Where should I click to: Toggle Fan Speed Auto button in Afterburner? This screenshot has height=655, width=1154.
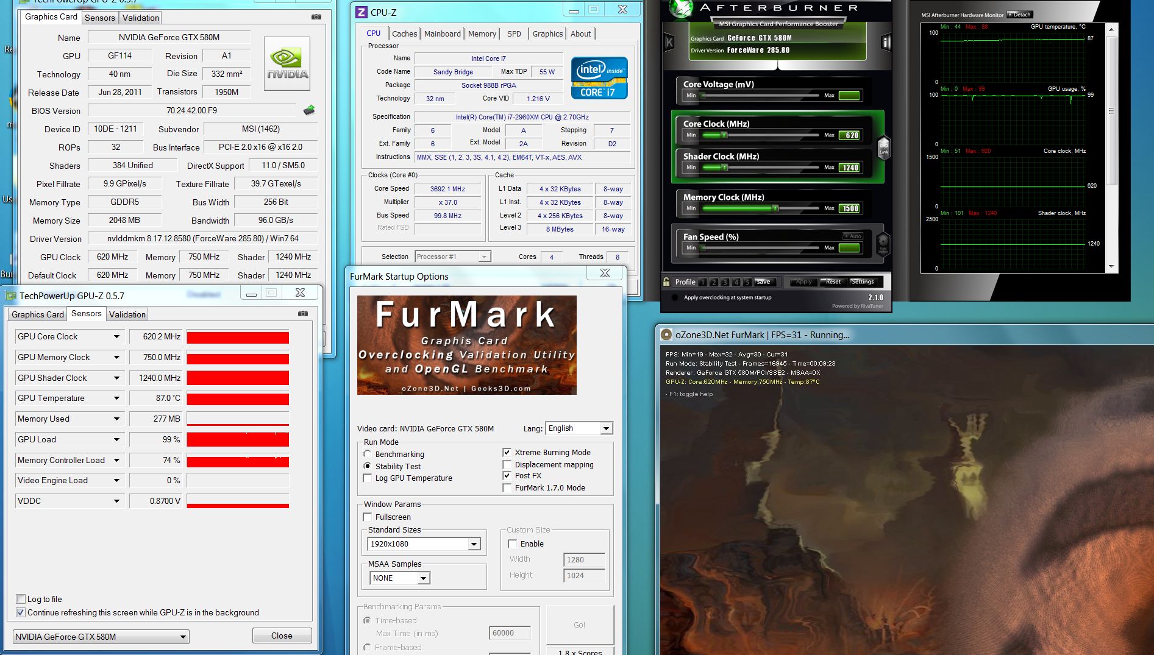coord(852,236)
